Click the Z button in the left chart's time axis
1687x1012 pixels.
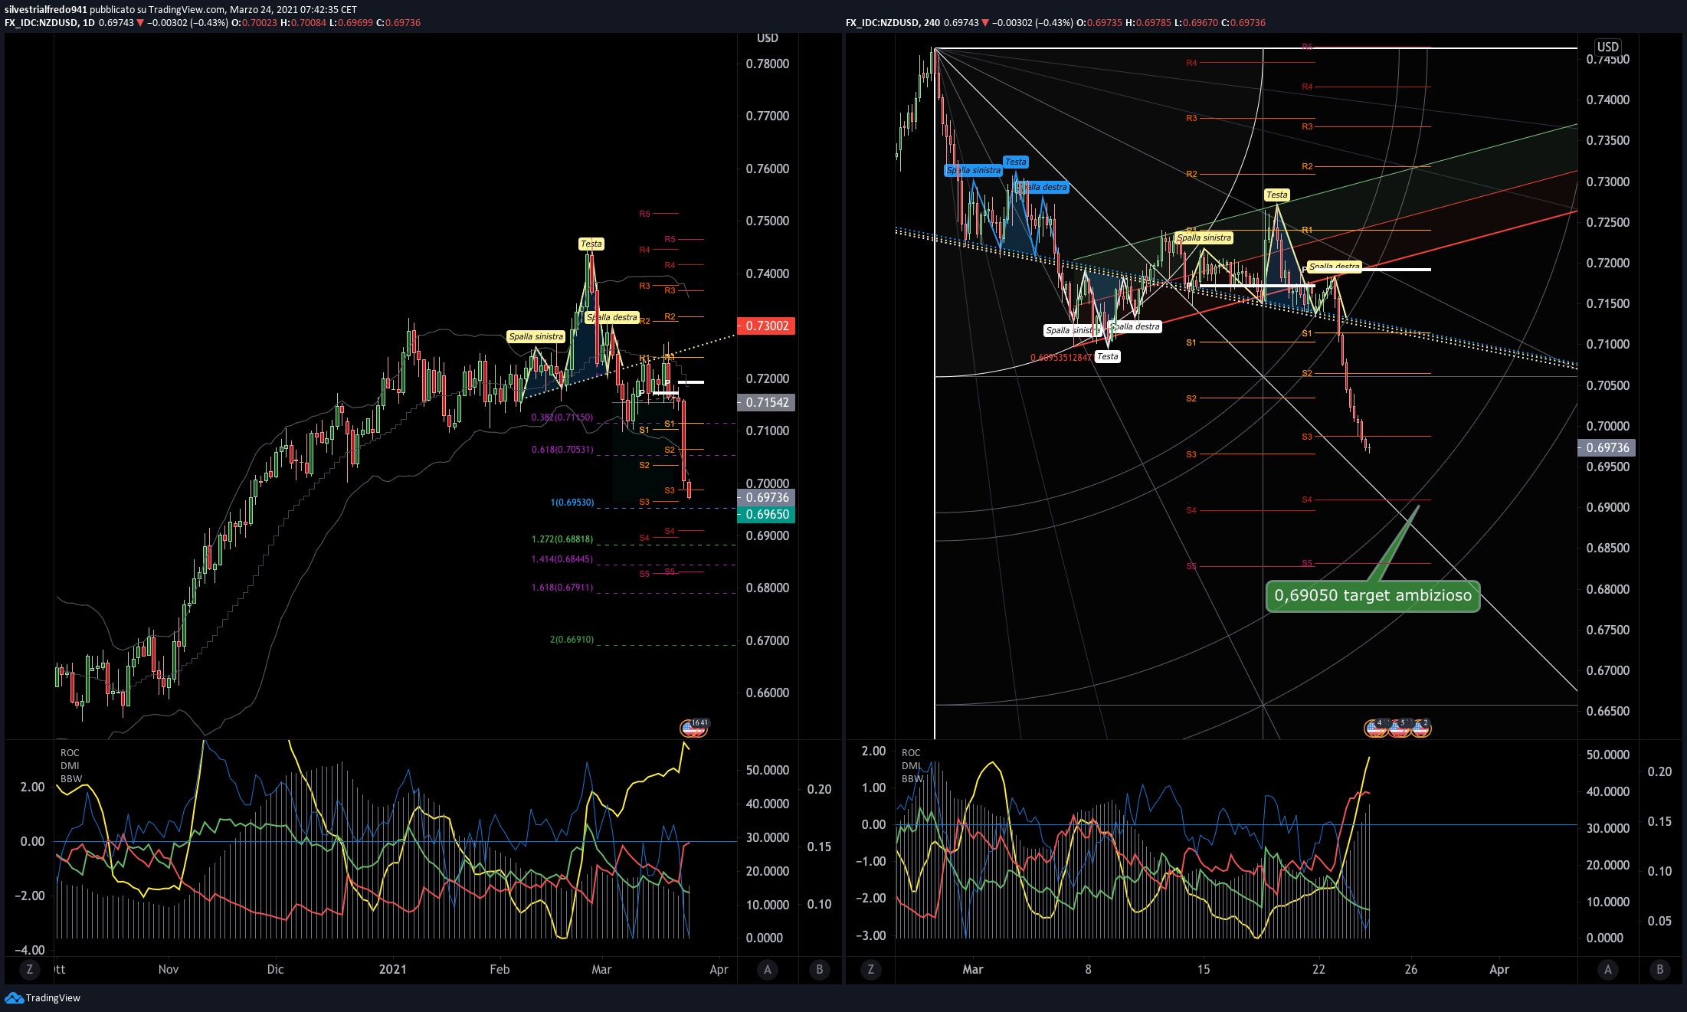30,969
